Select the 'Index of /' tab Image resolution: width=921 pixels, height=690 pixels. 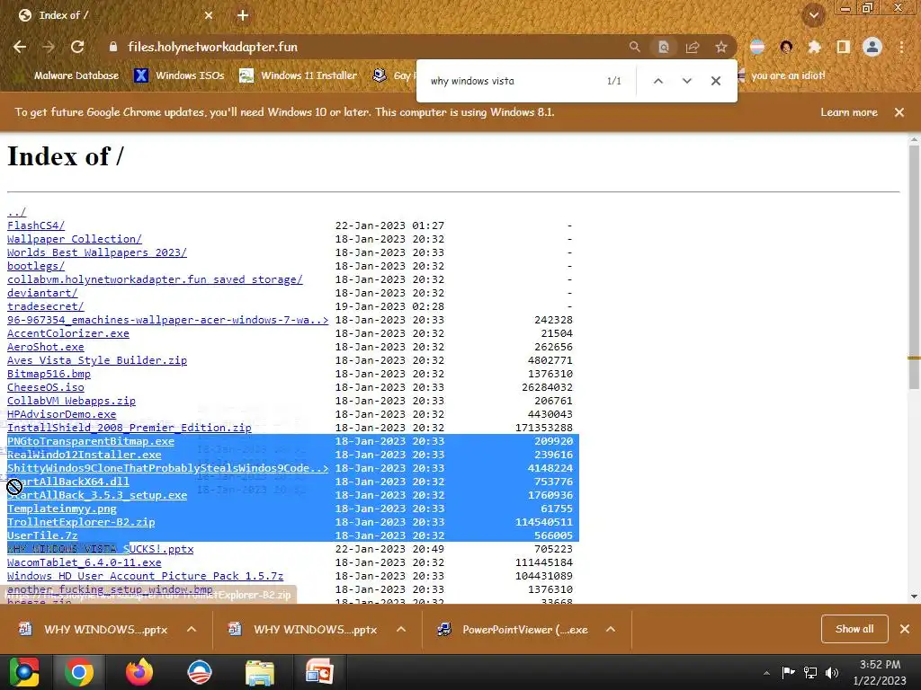[x=115, y=15]
